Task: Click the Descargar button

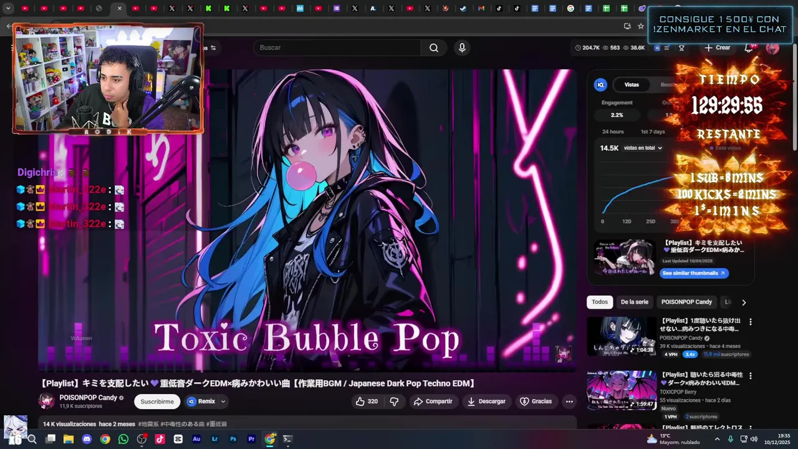Action: (486, 402)
